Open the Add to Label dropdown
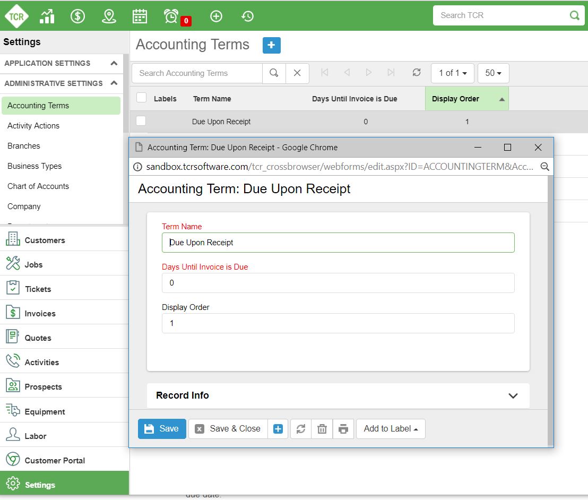 point(391,429)
